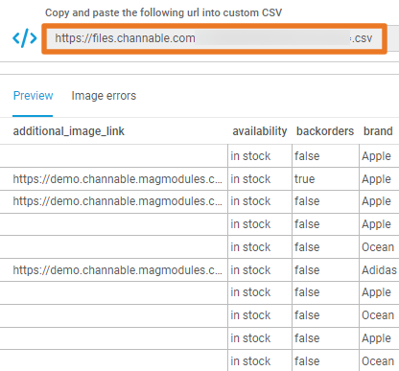Open the first demo.channable.magmodules image link

click(117, 179)
